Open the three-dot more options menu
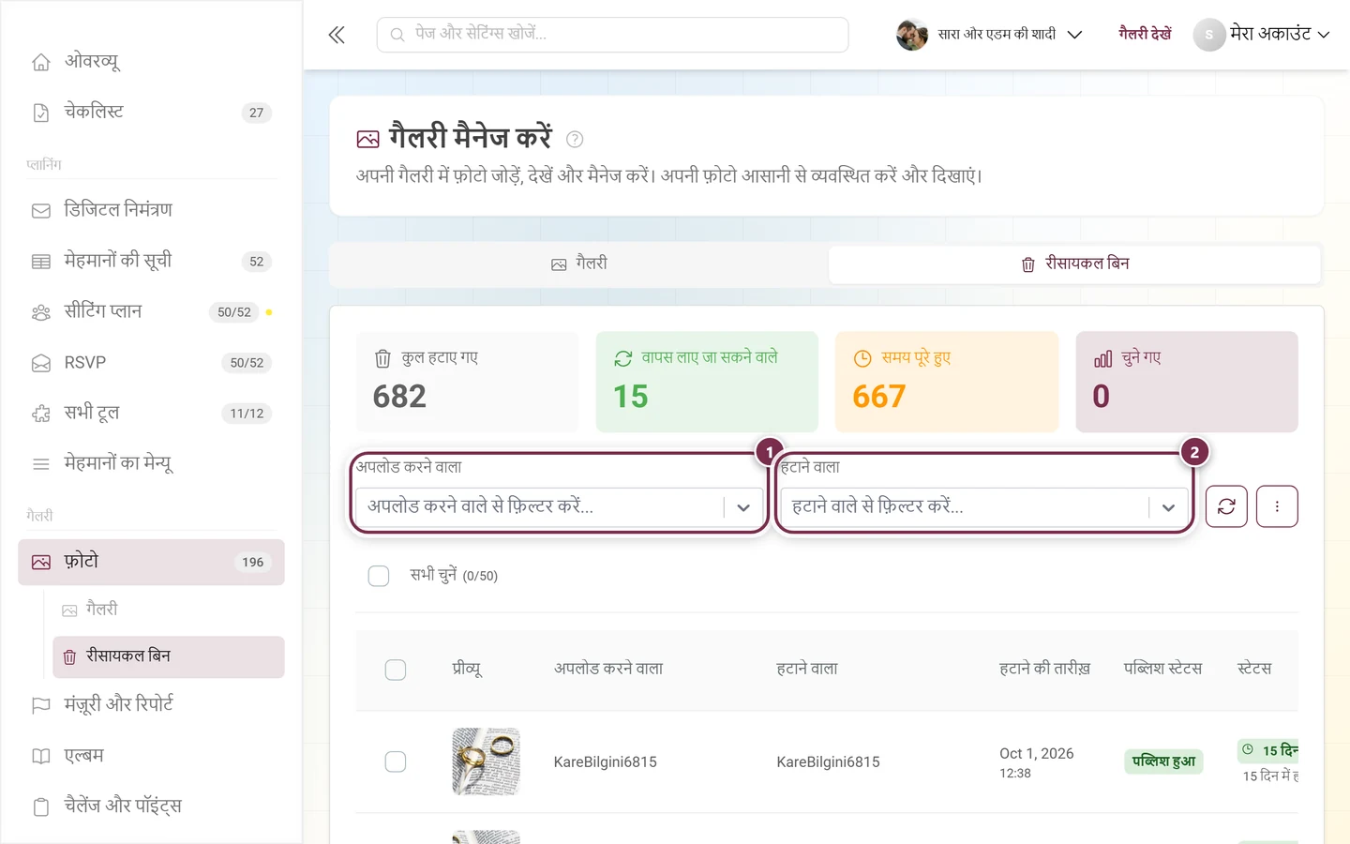The width and height of the screenshot is (1350, 844). pos(1277,506)
